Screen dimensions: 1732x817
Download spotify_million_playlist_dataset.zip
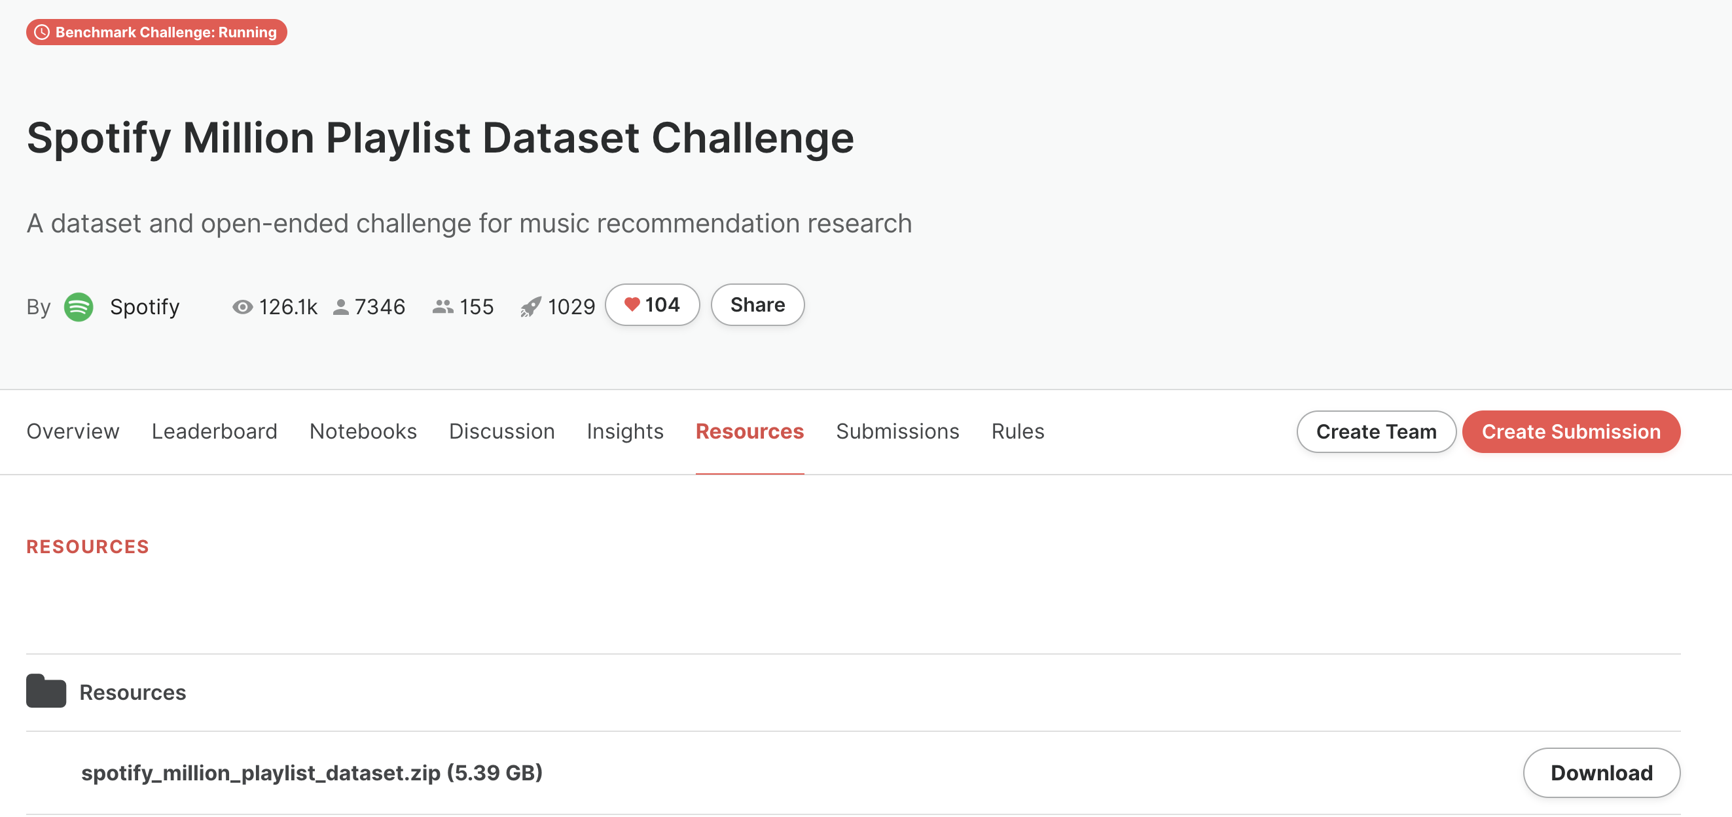(x=1601, y=772)
